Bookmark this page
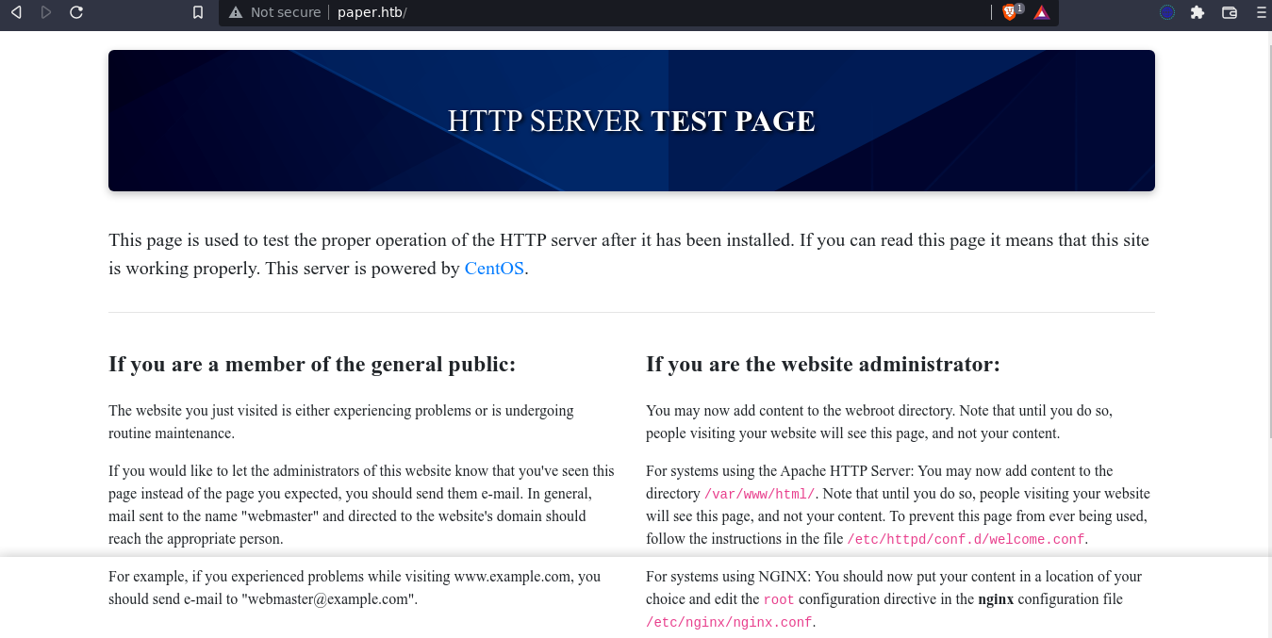The width and height of the screenshot is (1272, 638). point(198,12)
